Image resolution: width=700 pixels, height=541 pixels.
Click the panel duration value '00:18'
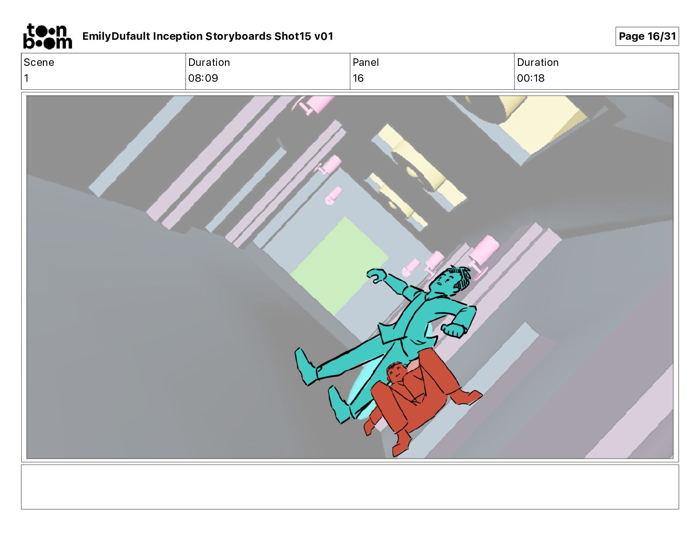point(531,78)
